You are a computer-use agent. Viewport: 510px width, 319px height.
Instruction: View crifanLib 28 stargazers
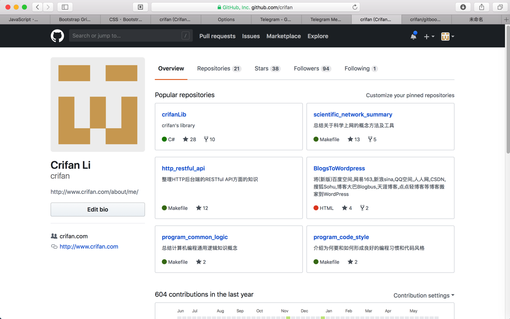(x=190, y=140)
